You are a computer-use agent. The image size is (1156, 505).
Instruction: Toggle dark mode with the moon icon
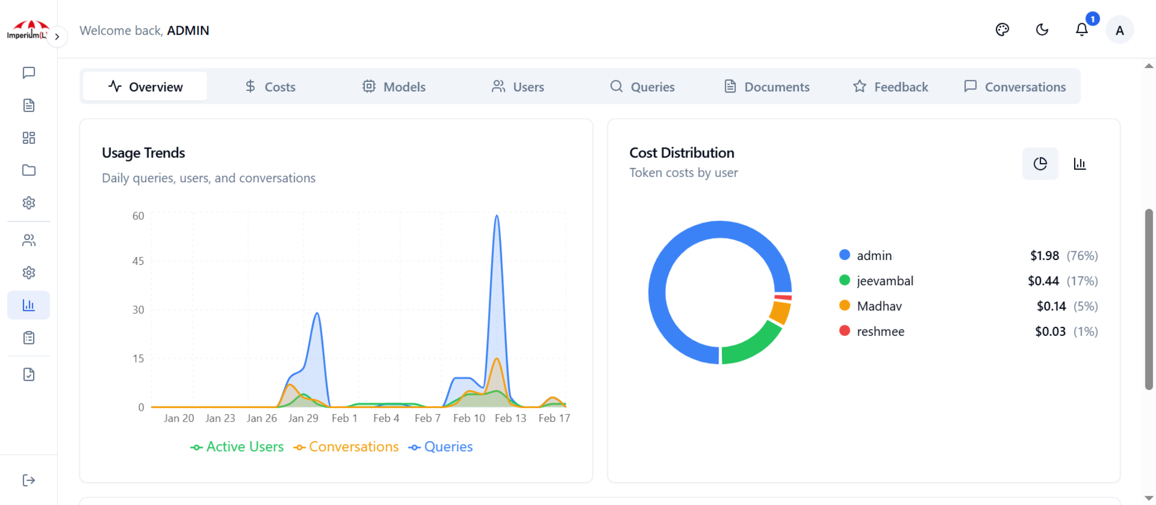pos(1042,30)
